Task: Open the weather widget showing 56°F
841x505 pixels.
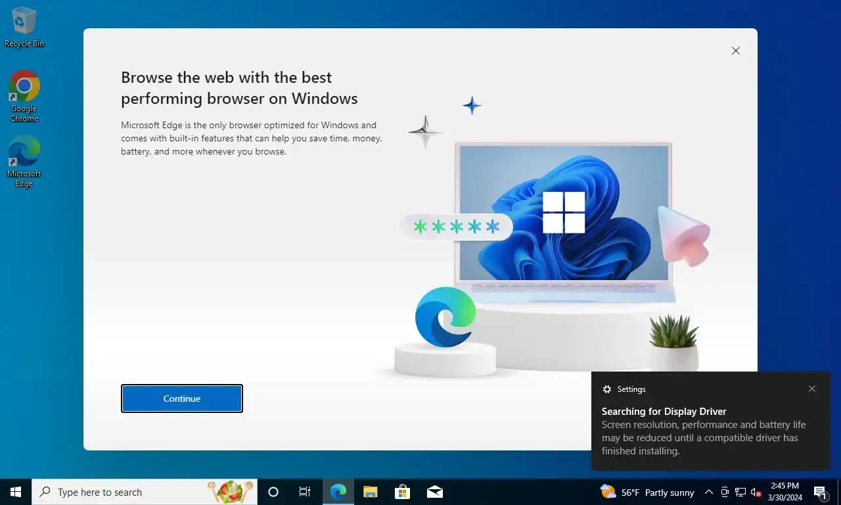Action: coord(647,492)
